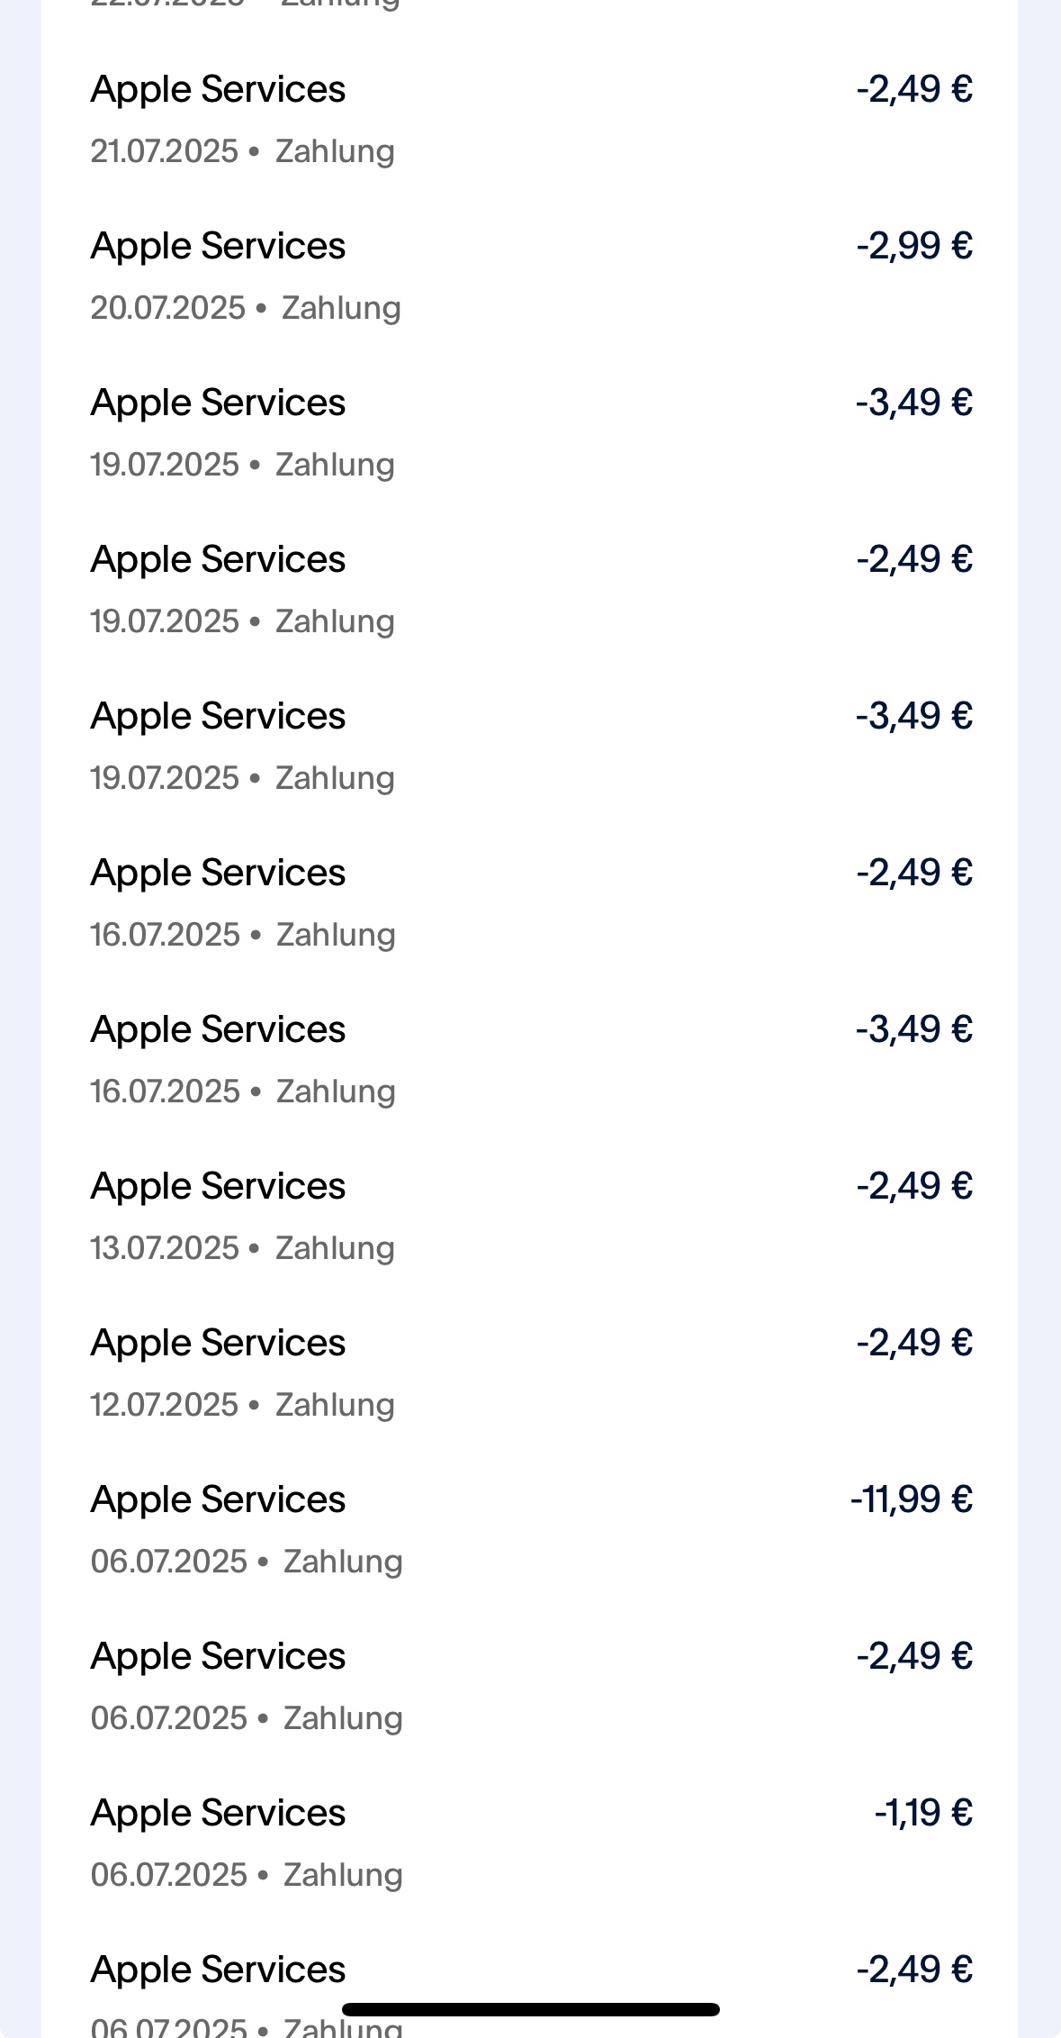Click the amount on the 12.07.2025 payment
The width and height of the screenshot is (1061, 2038).
[913, 1343]
